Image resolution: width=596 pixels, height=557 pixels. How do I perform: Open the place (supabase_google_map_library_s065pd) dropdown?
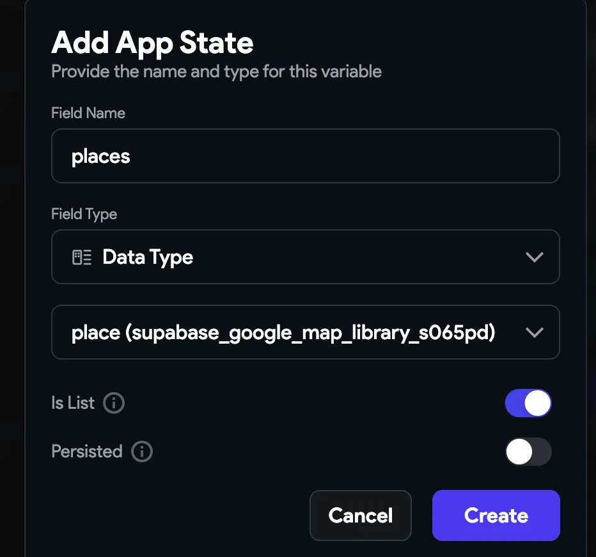pyautogui.click(x=305, y=332)
